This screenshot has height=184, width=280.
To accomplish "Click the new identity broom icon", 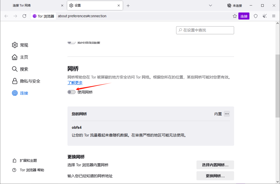I will pyautogui.click(x=265, y=16).
